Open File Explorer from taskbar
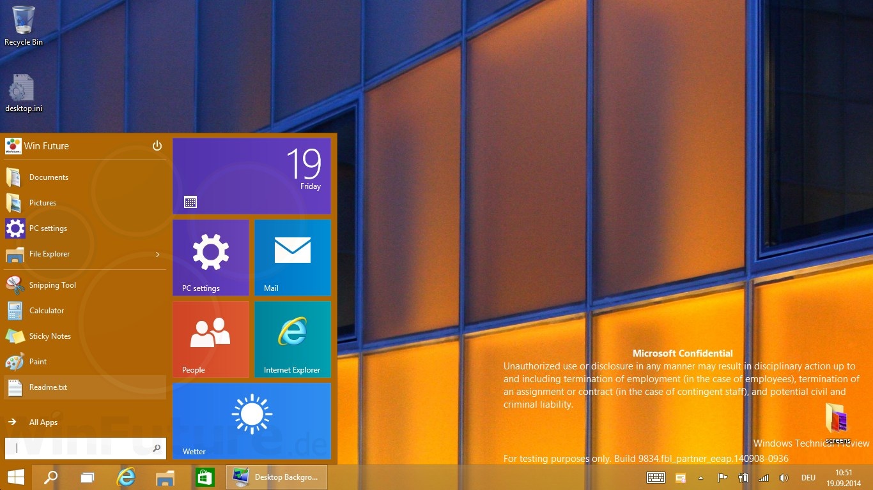The width and height of the screenshot is (873, 490). tap(166, 477)
